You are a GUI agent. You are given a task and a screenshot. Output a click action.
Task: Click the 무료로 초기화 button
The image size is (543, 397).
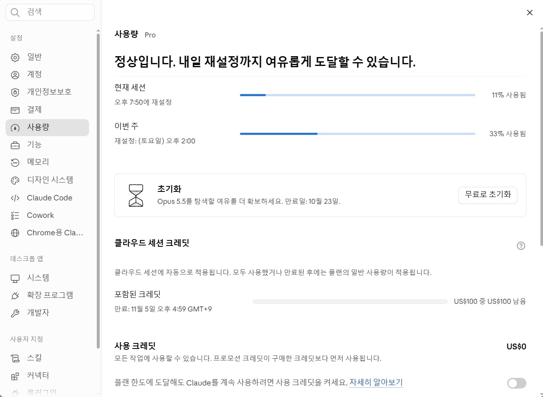click(x=488, y=195)
